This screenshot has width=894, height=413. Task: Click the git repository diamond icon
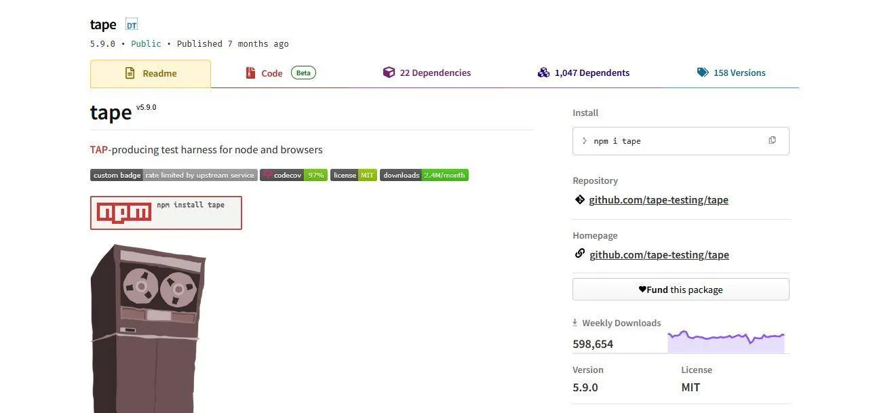(580, 199)
